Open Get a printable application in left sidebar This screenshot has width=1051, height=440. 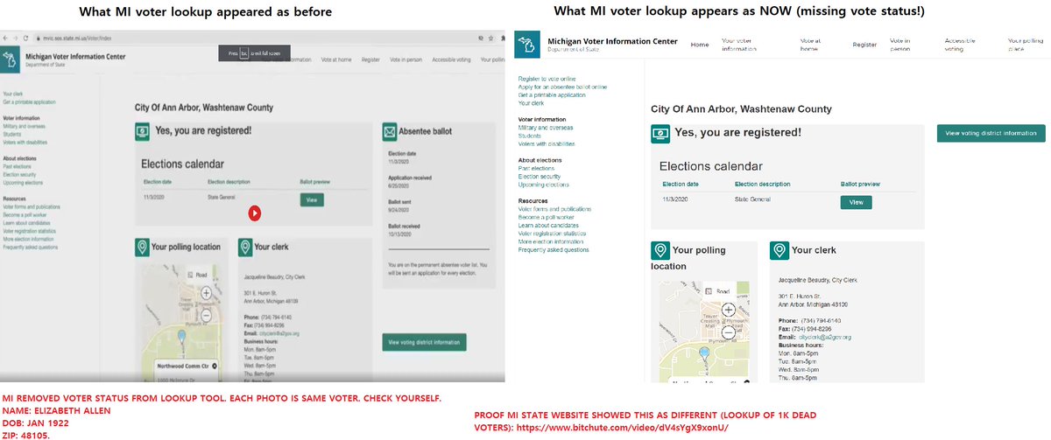coord(31,101)
